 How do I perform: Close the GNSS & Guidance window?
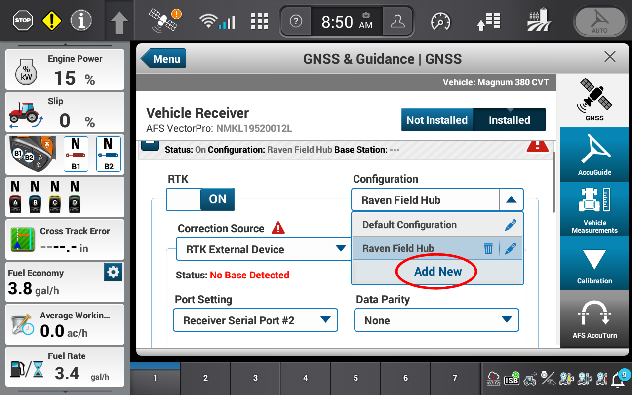(x=610, y=57)
